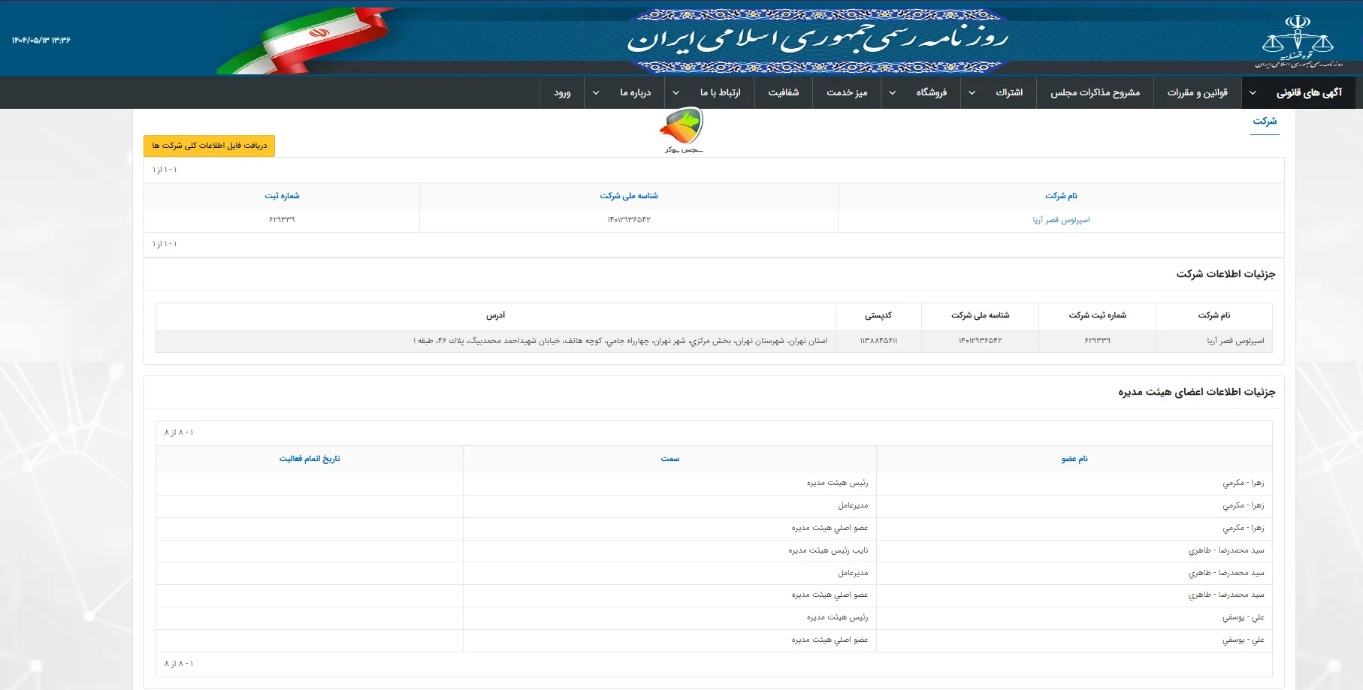Click the green dog-head loading logo
Image resolution: width=1363 pixels, height=690 pixels.
tap(681, 129)
